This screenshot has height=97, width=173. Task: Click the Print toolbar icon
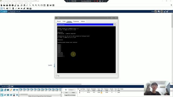pyautogui.click(x=10, y=5)
